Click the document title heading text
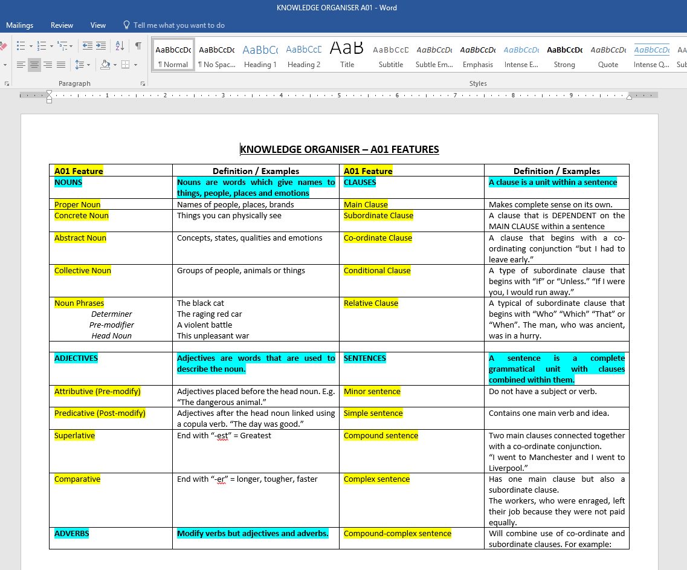The image size is (687, 570). (x=340, y=149)
